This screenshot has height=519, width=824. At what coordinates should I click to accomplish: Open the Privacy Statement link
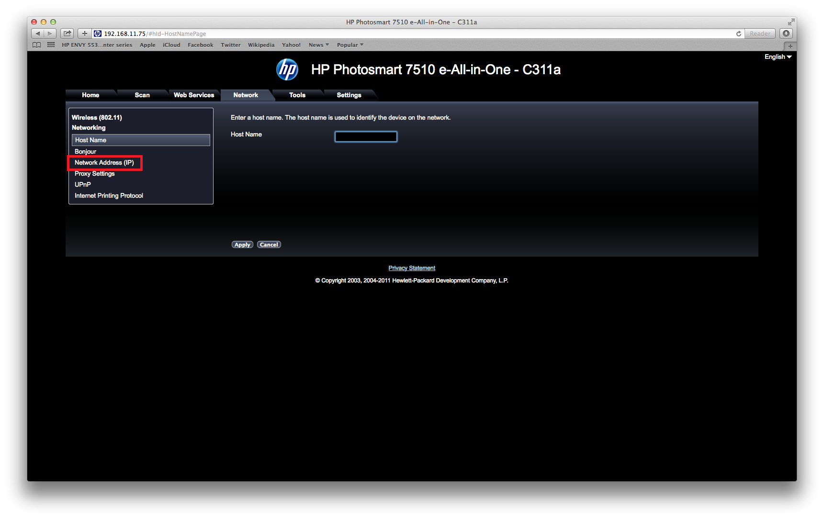(x=412, y=268)
